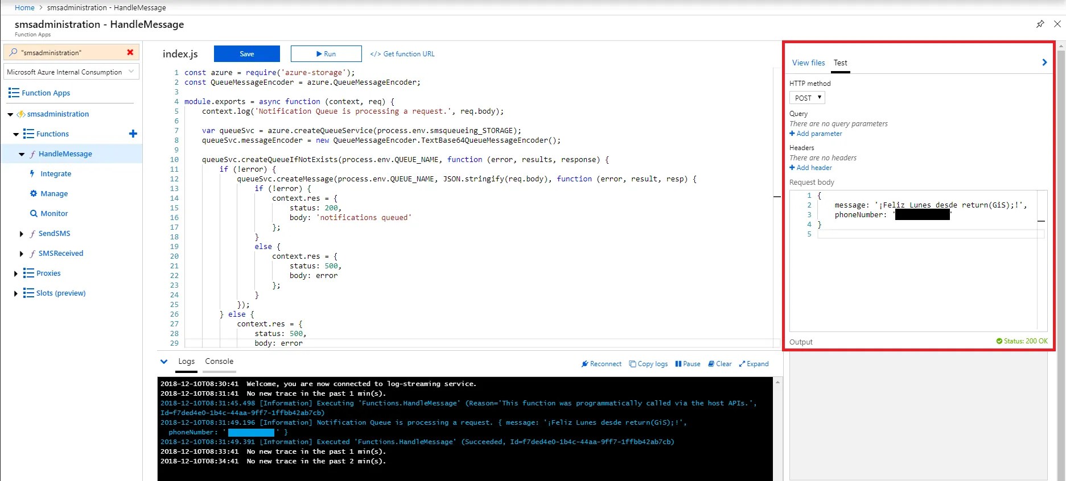Open Integrate under HandleMessage
Screen dimensions: 1066x481
tap(56, 173)
